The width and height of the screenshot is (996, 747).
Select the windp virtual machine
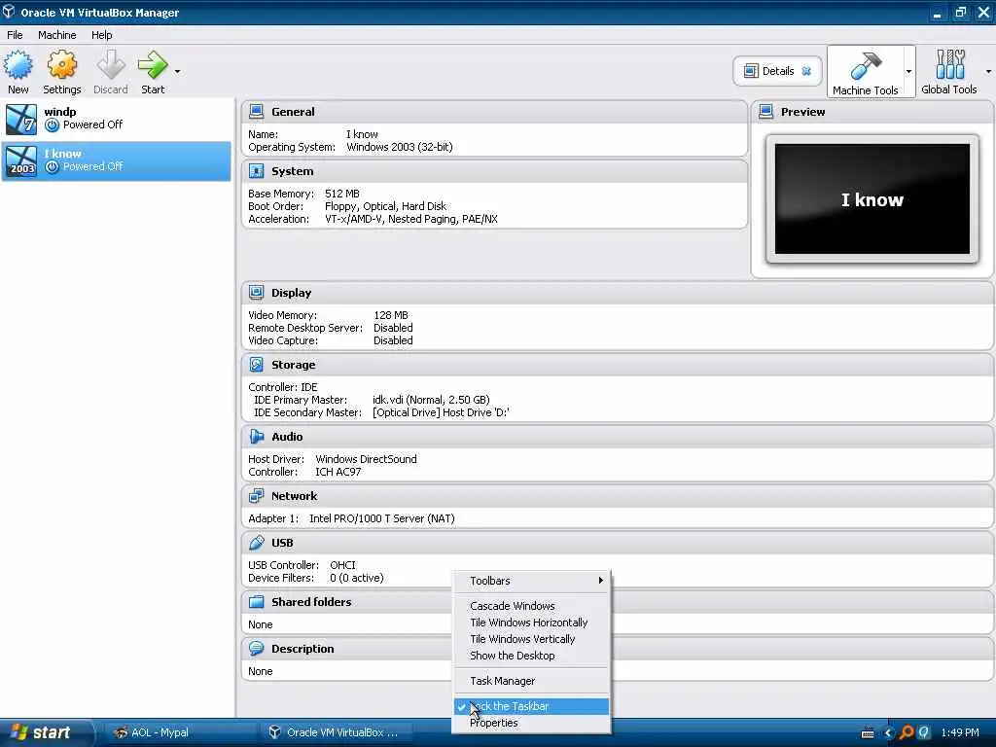(117, 119)
